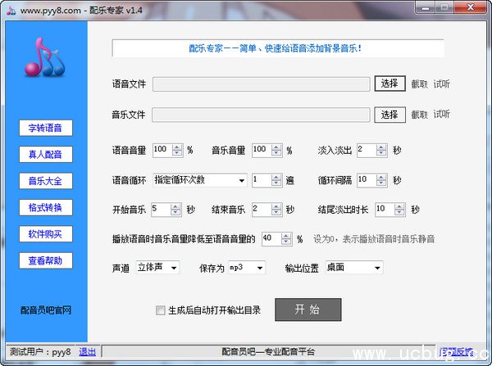Open the 真人配音 sidebar item
The height and width of the screenshot is (366, 492).
tap(45, 154)
